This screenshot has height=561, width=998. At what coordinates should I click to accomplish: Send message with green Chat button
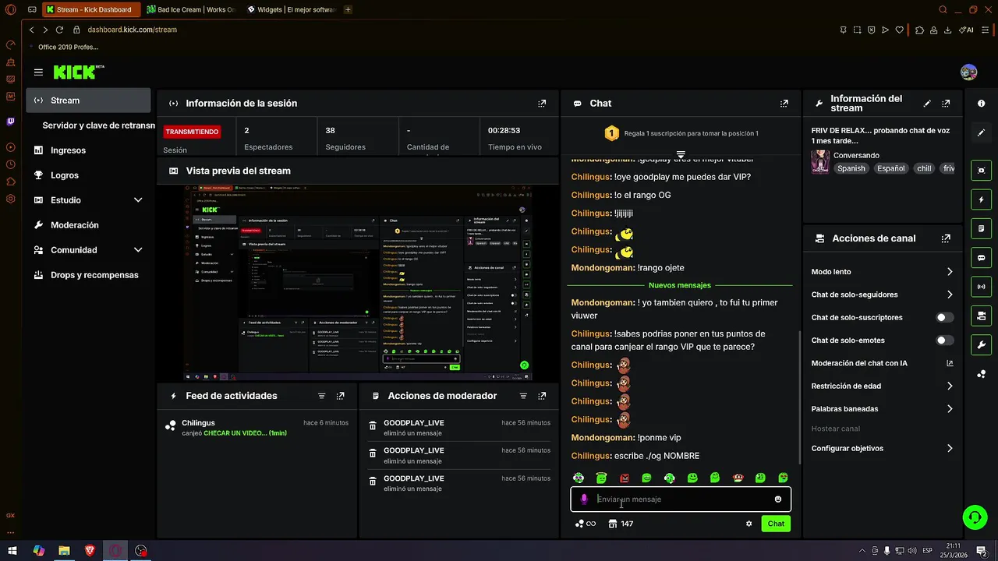776,524
